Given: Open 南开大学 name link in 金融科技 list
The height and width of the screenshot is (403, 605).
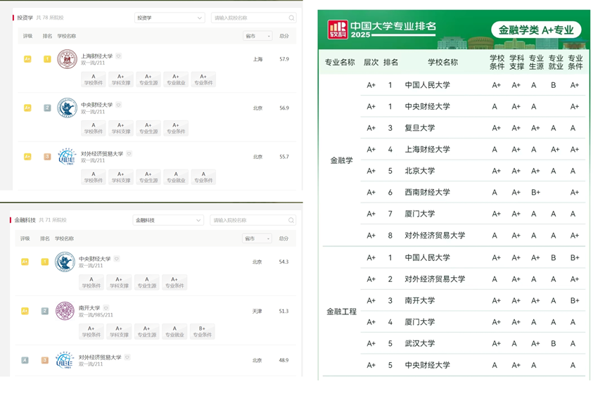Looking at the screenshot, I should tap(89, 308).
